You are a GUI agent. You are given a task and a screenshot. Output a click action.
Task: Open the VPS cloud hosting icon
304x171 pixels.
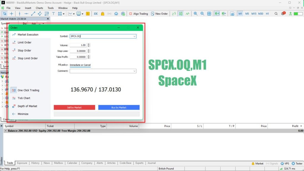(x=116, y=14)
